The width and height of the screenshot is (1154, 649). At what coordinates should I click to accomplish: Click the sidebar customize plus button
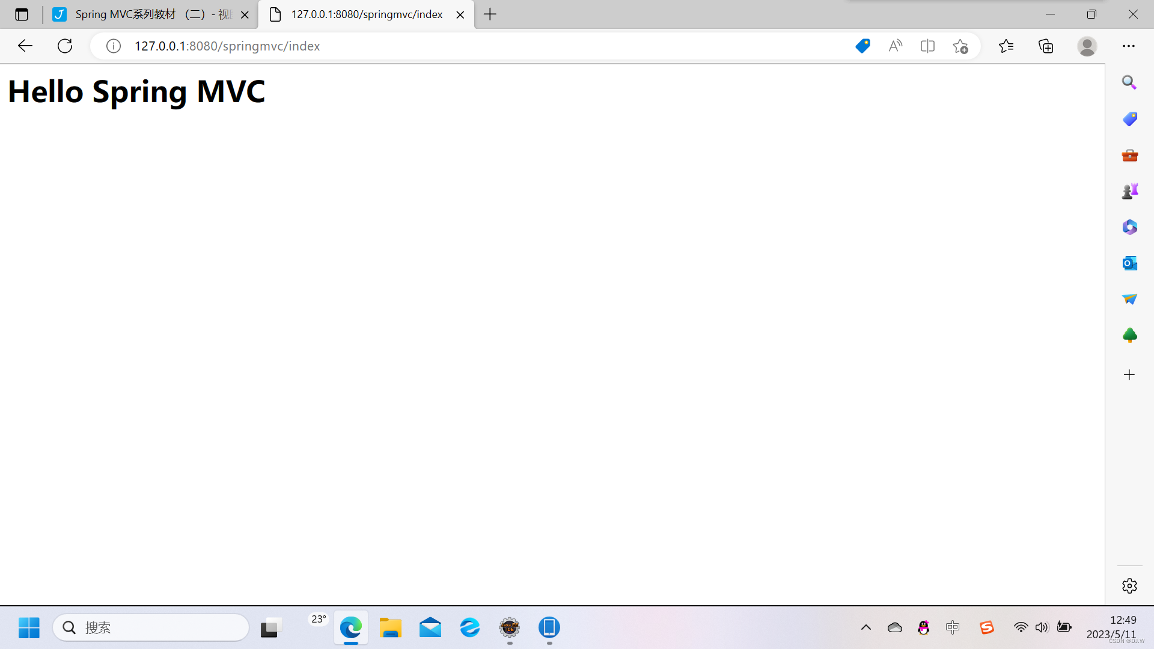click(1129, 375)
